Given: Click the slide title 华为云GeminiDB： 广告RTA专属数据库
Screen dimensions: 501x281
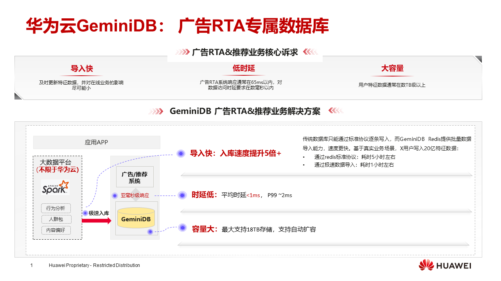Looking at the screenshot, I should [x=177, y=26].
